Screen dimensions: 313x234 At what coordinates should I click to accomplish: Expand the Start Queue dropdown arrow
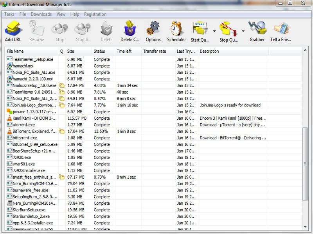[x=214, y=31]
